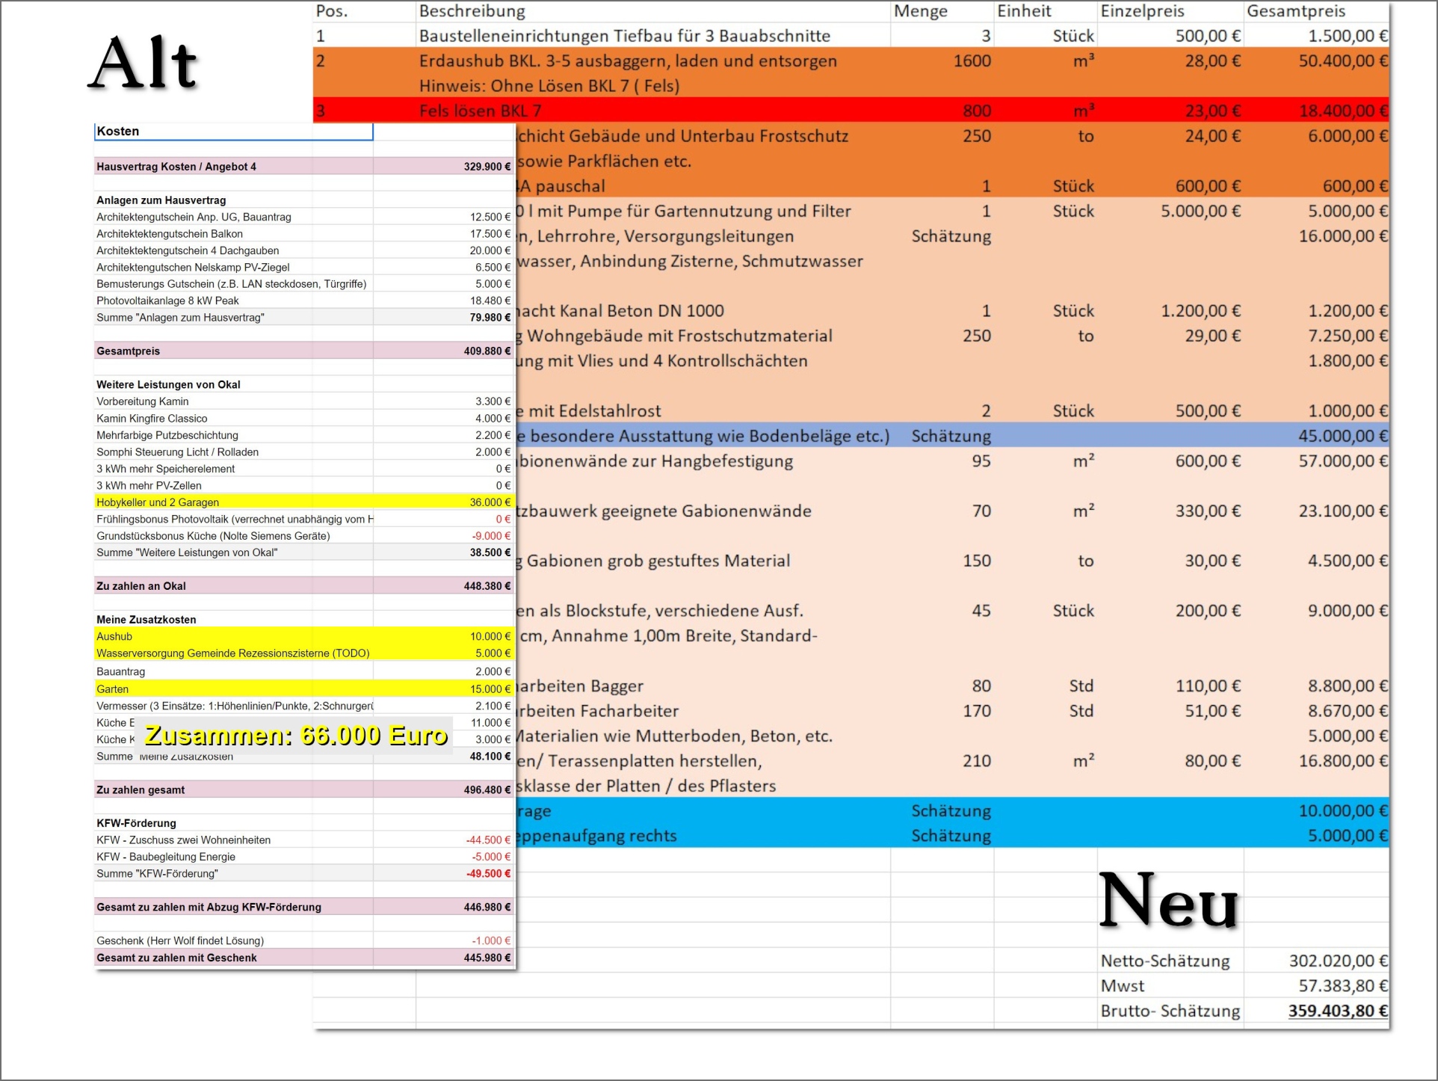Viewport: 1438px width, 1081px height.
Task: Click the 'Zu zahlen gesamt' value '496.480 €'
Action: [487, 790]
